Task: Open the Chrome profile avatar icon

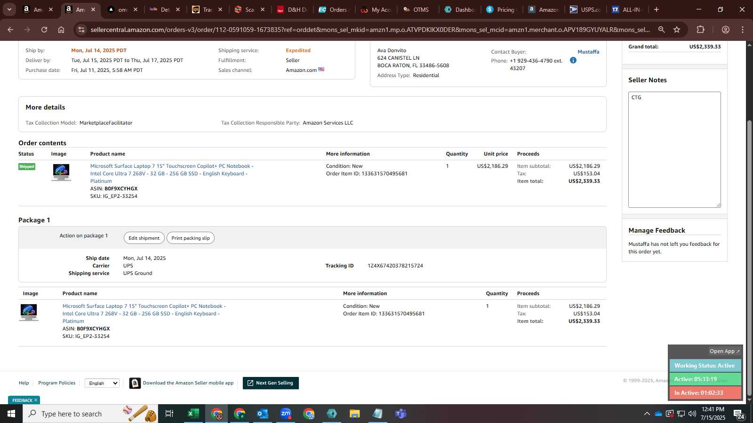Action: click(726, 30)
